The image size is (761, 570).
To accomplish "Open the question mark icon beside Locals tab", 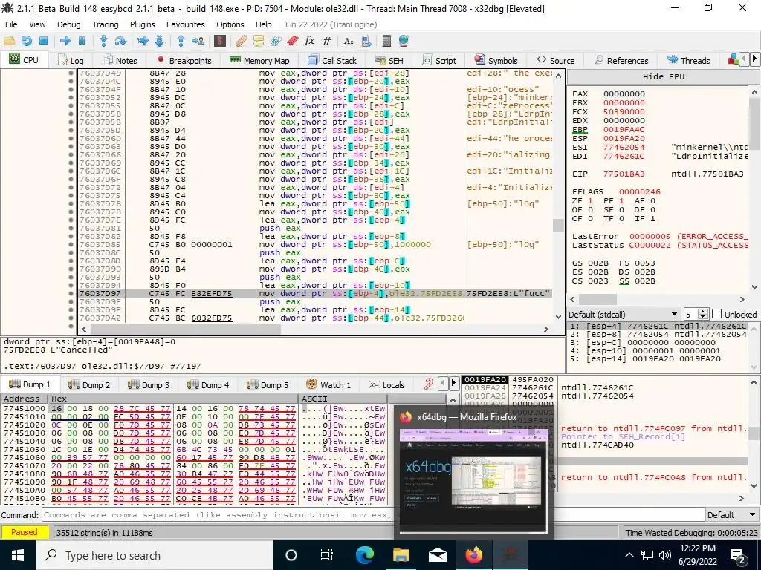I will 429,385.
